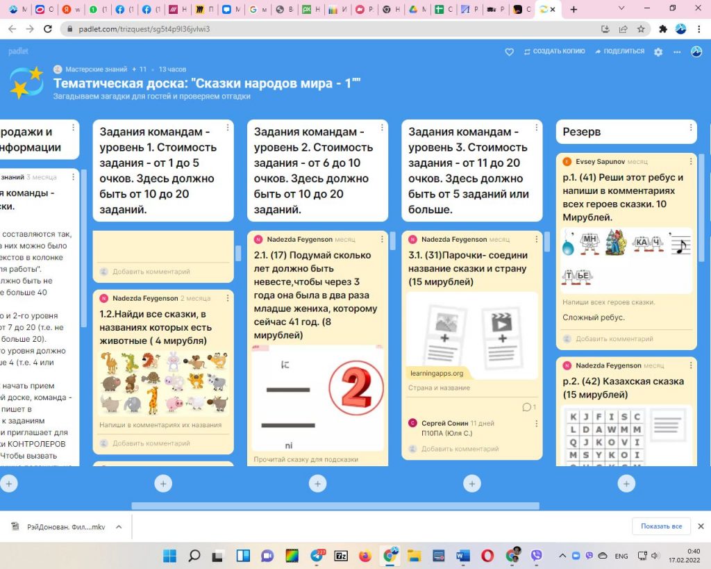
Task: Add a post under the Резерв column
Action: 626,484
